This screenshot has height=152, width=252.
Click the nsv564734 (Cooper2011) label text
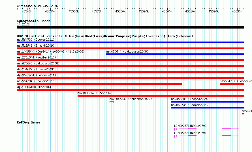[x=36, y=81]
